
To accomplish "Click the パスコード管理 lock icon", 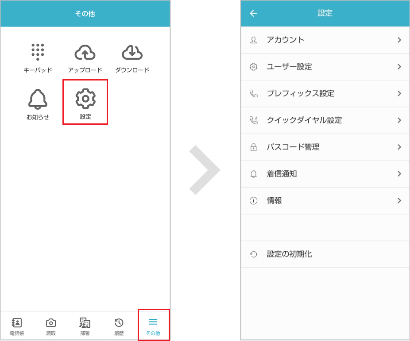I will (253, 147).
